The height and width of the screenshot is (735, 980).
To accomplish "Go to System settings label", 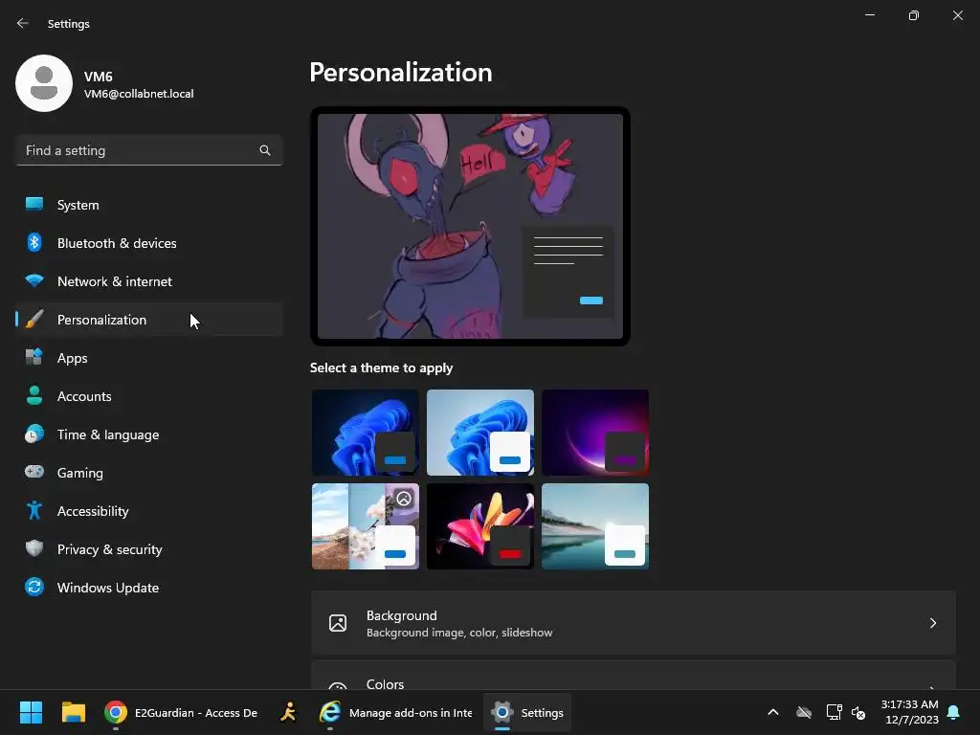I will [x=78, y=205].
